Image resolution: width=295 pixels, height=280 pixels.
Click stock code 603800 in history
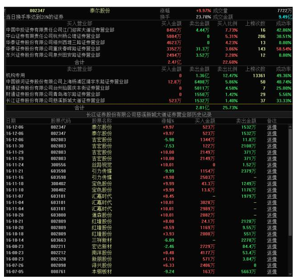click(58, 215)
